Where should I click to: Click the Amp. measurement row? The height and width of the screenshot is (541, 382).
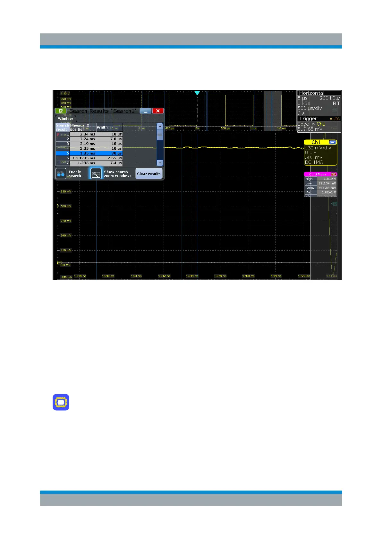tap(320, 188)
